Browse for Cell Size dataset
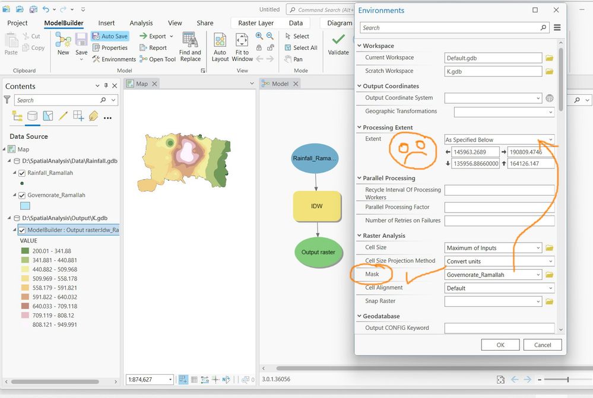This screenshot has width=593, height=398. tap(550, 248)
